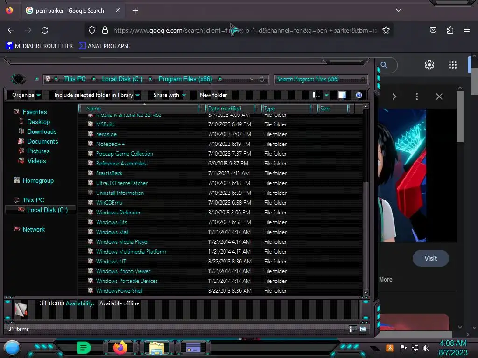Select Desktop in Favorites
This screenshot has height=358, width=478.
[38, 122]
